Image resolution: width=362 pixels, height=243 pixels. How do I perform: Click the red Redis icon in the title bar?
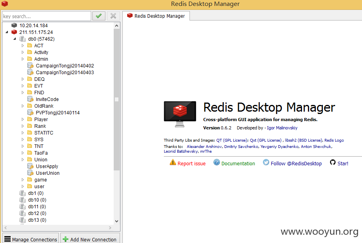pos(5,4)
